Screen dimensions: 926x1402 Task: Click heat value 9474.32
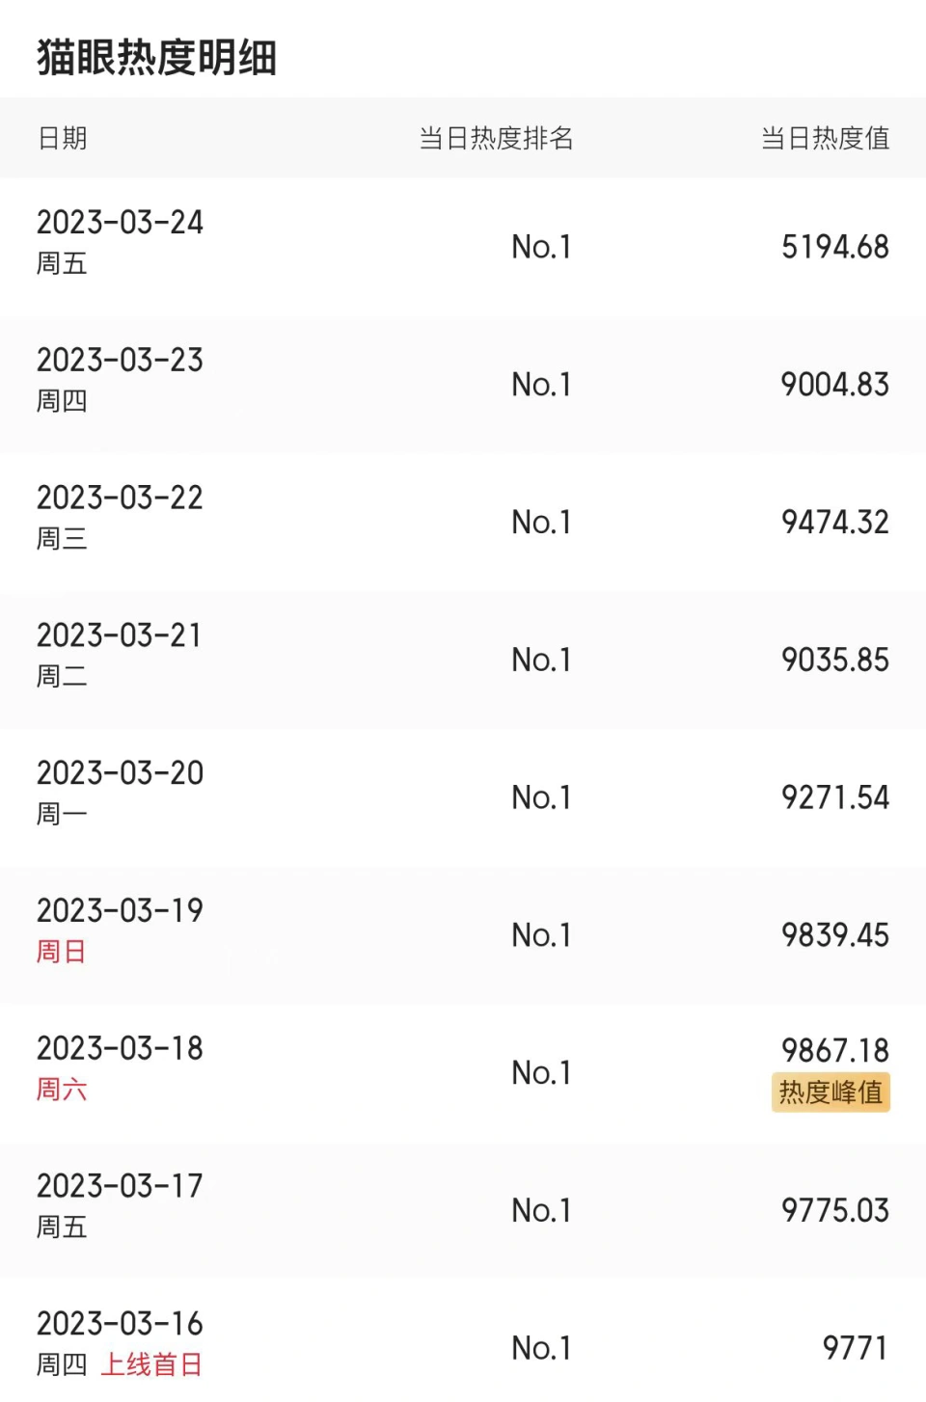tap(834, 523)
